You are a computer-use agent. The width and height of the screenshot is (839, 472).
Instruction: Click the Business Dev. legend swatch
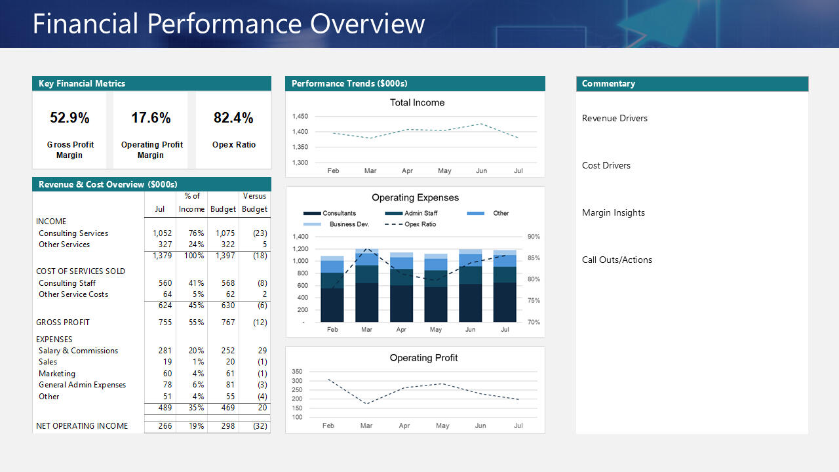tap(312, 224)
